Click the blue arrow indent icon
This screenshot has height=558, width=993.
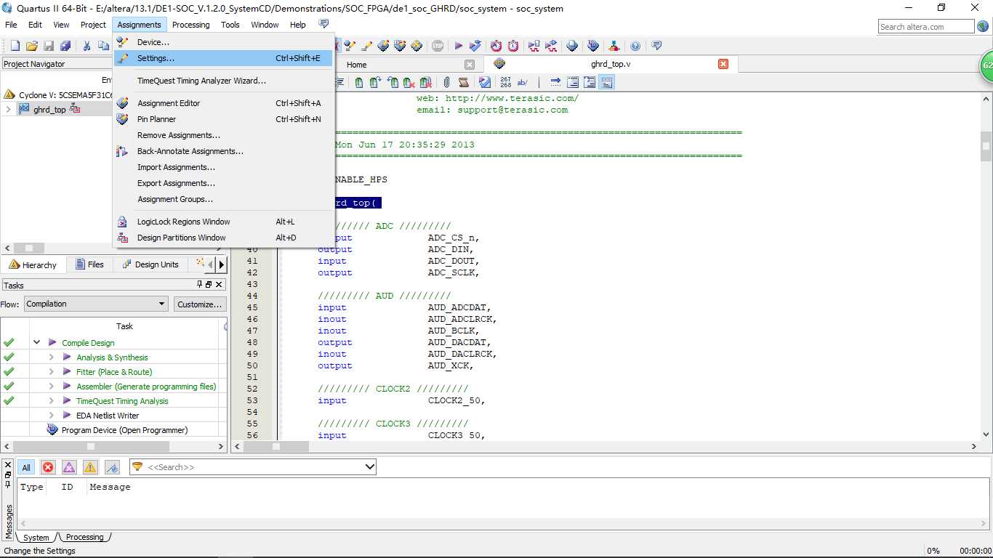tap(555, 82)
